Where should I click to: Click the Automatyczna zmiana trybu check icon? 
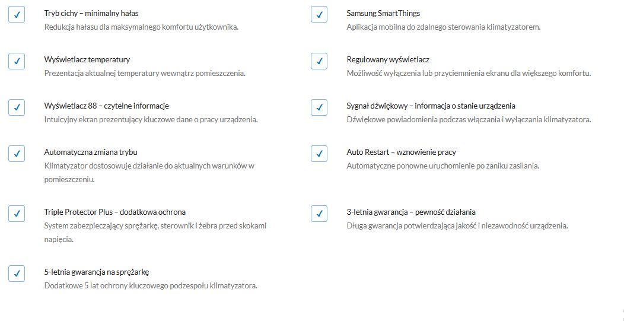click(17, 153)
